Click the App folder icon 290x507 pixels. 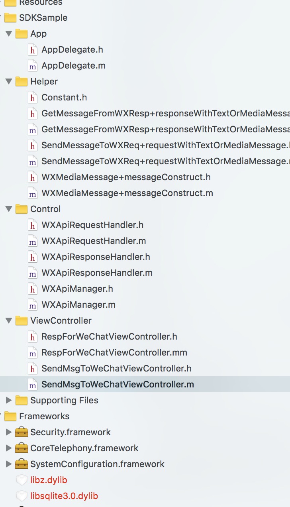point(21,33)
